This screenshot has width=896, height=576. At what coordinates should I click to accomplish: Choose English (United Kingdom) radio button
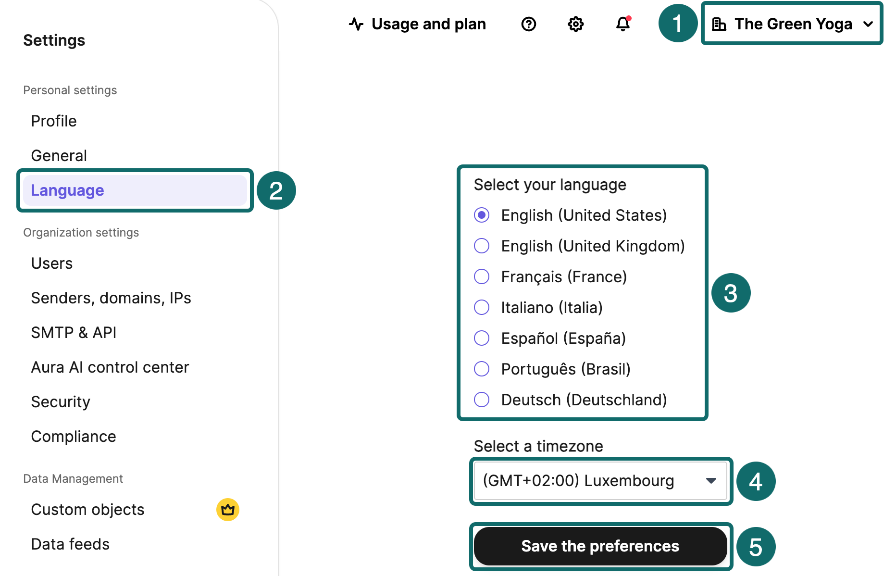click(482, 246)
